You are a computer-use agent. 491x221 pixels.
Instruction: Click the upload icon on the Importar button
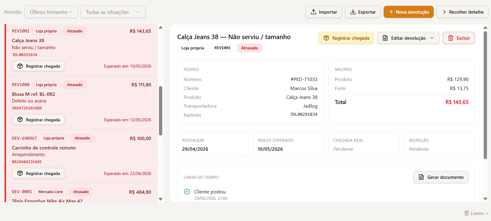314,12
